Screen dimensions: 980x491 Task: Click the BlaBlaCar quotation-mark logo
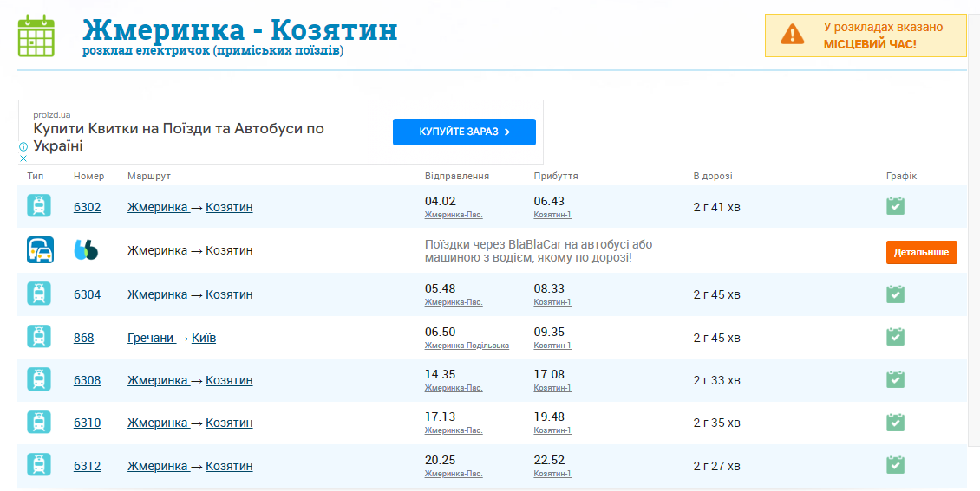[x=86, y=250]
